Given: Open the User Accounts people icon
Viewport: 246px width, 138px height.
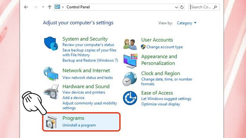Looking at the screenshot, I should tap(130, 44).
